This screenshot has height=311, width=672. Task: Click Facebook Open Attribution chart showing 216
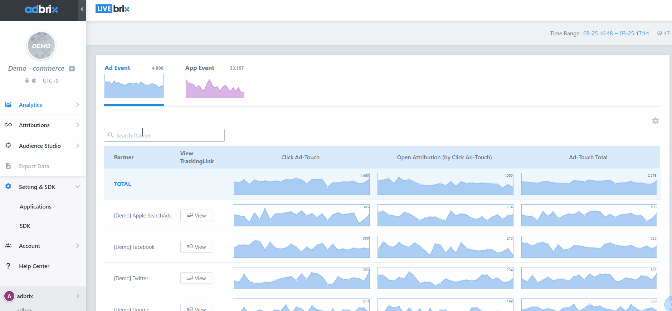445,247
